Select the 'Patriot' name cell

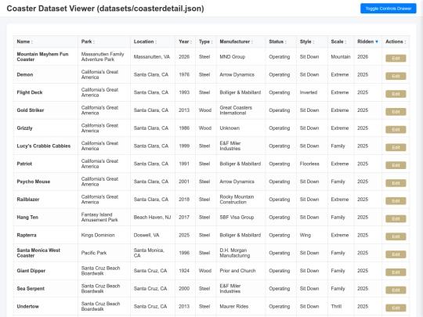pos(45,164)
